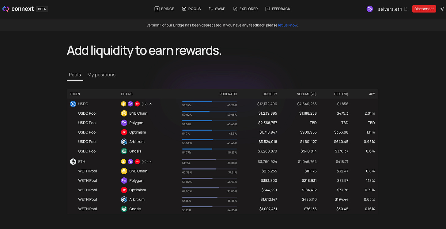The image size is (446, 229).
Task: Click Arbitrum icon in WETH Pool row
Action: pos(124,200)
